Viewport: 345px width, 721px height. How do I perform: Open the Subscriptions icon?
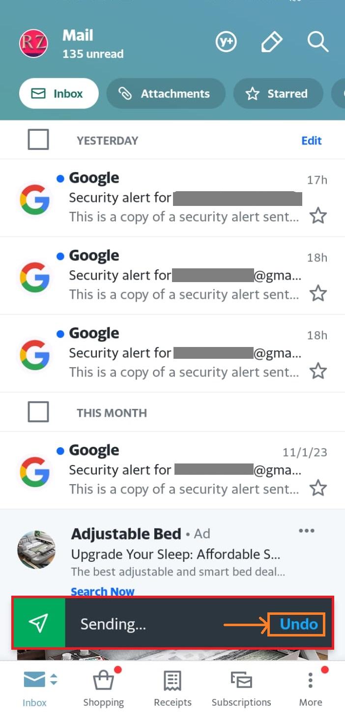(x=241, y=681)
